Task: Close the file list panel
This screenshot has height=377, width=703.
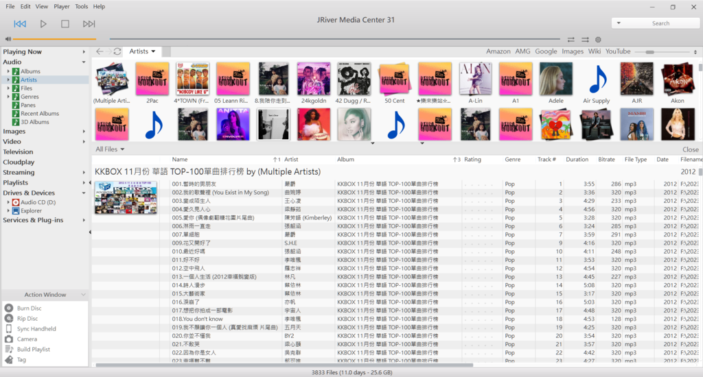Action: [691, 149]
